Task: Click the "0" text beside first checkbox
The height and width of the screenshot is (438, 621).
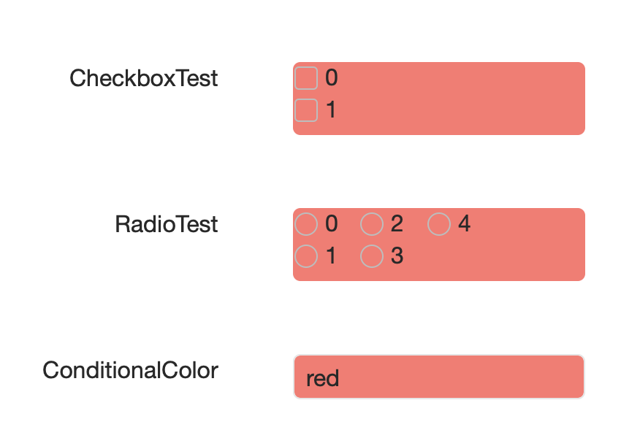Action: [332, 78]
